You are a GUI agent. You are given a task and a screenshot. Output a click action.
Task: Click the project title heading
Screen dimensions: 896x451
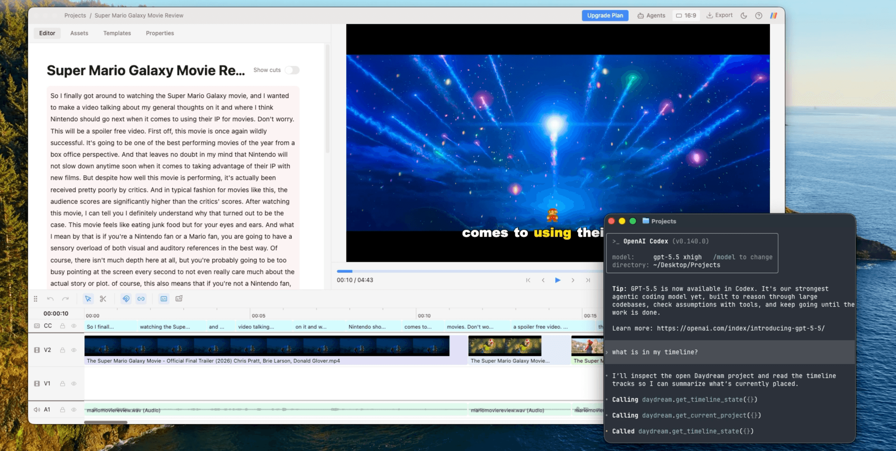click(x=146, y=70)
